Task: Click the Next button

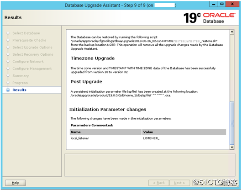Action: [179, 183]
